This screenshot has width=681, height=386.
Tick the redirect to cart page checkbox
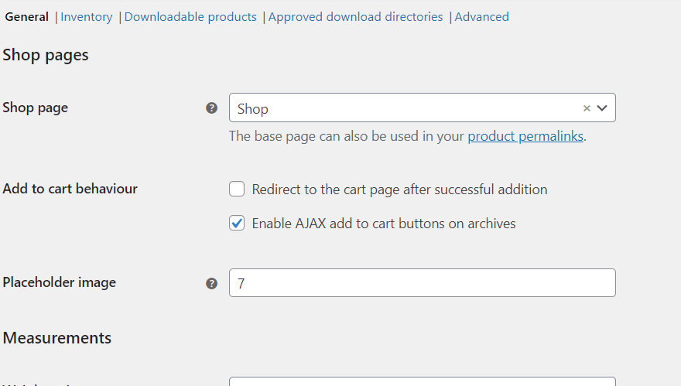pyautogui.click(x=237, y=189)
